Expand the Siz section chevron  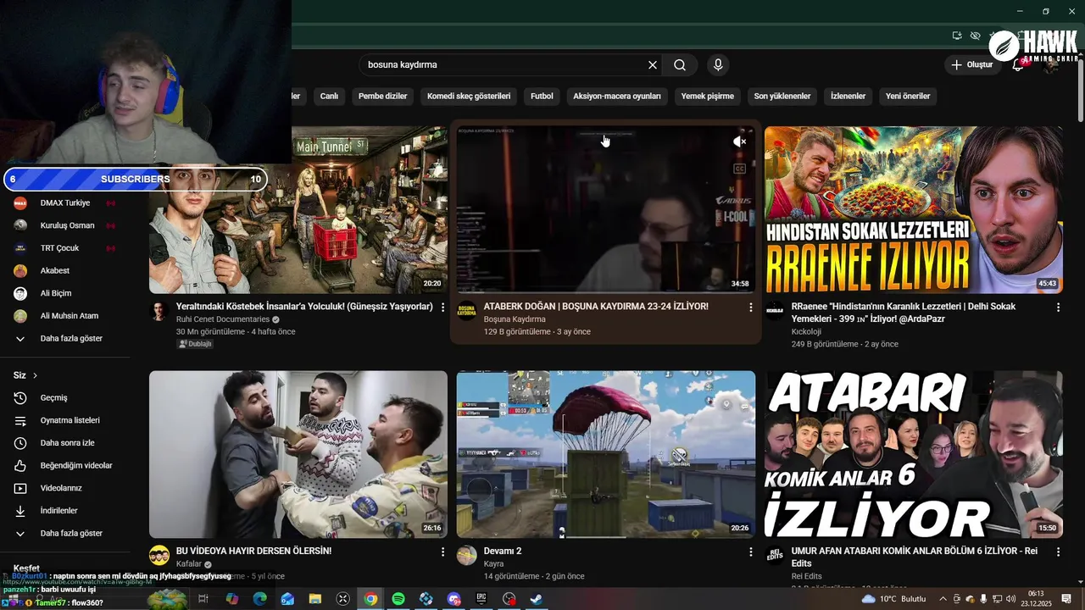click(x=35, y=375)
